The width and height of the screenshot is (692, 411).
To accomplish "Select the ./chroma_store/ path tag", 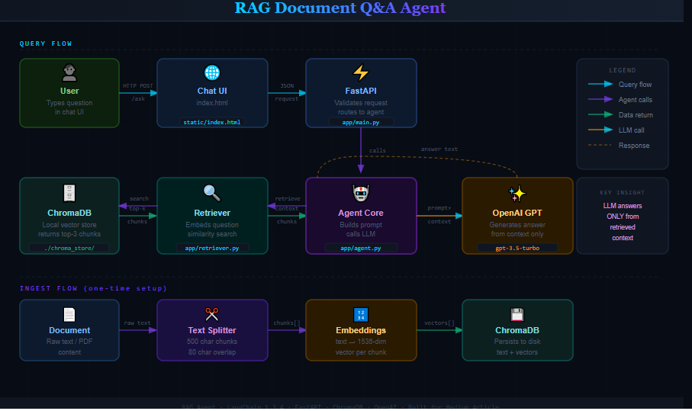I will [69, 248].
